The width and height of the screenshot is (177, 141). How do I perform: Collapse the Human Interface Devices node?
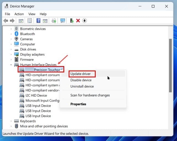point(11,65)
